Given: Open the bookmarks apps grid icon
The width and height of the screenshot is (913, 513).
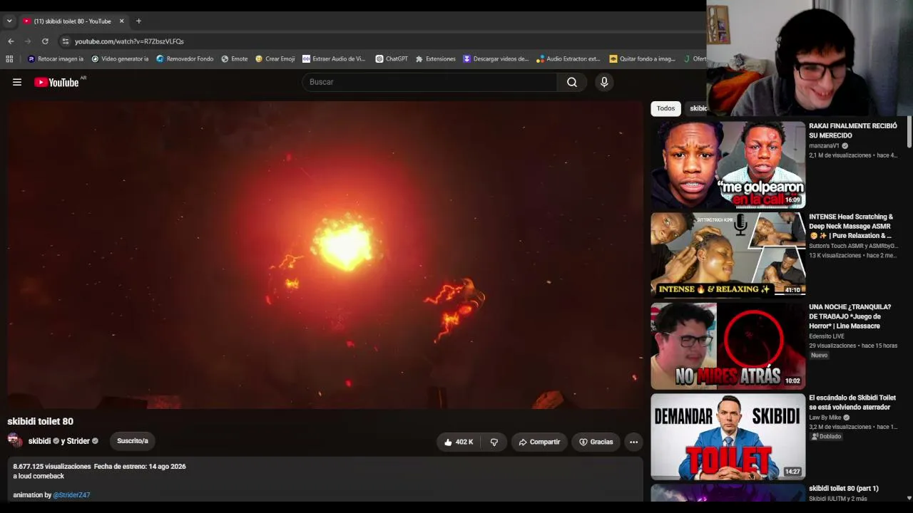Looking at the screenshot, I should (10, 59).
